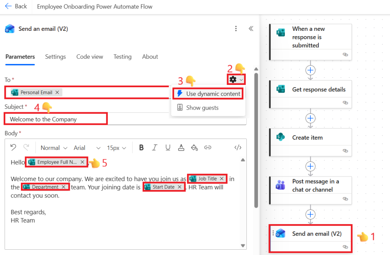Choose Show guests from the menu
Screen dimensions: 390x255
pyautogui.click(x=202, y=108)
